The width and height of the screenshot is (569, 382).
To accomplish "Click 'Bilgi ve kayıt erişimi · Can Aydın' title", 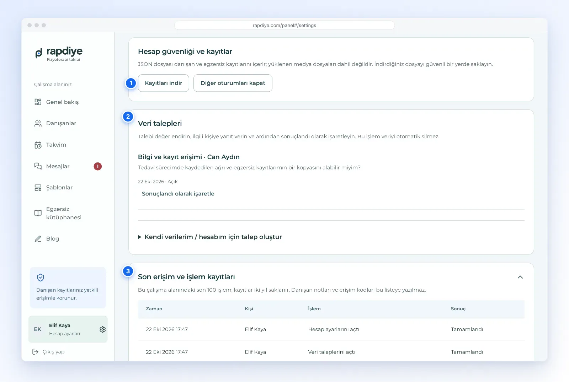I will click(189, 157).
